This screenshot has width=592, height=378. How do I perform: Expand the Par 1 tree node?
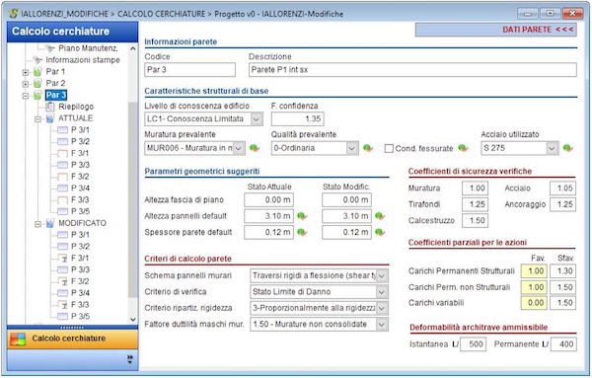pos(26,72)
